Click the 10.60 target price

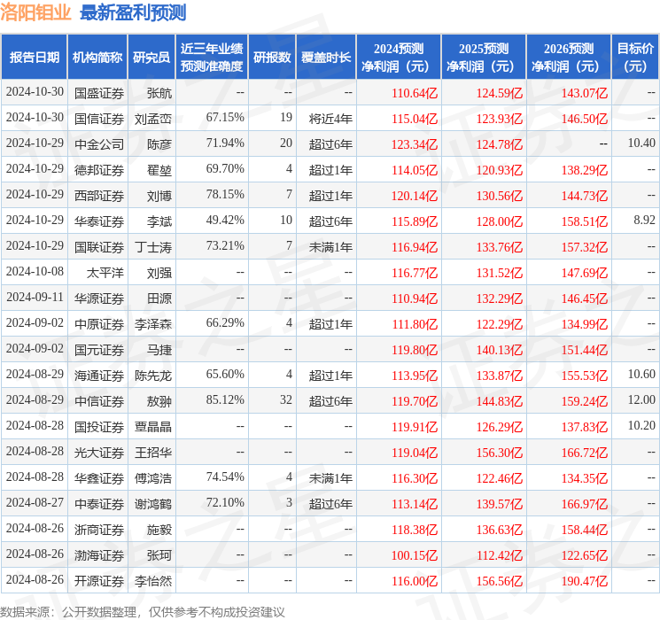click(x=641, y=374)
